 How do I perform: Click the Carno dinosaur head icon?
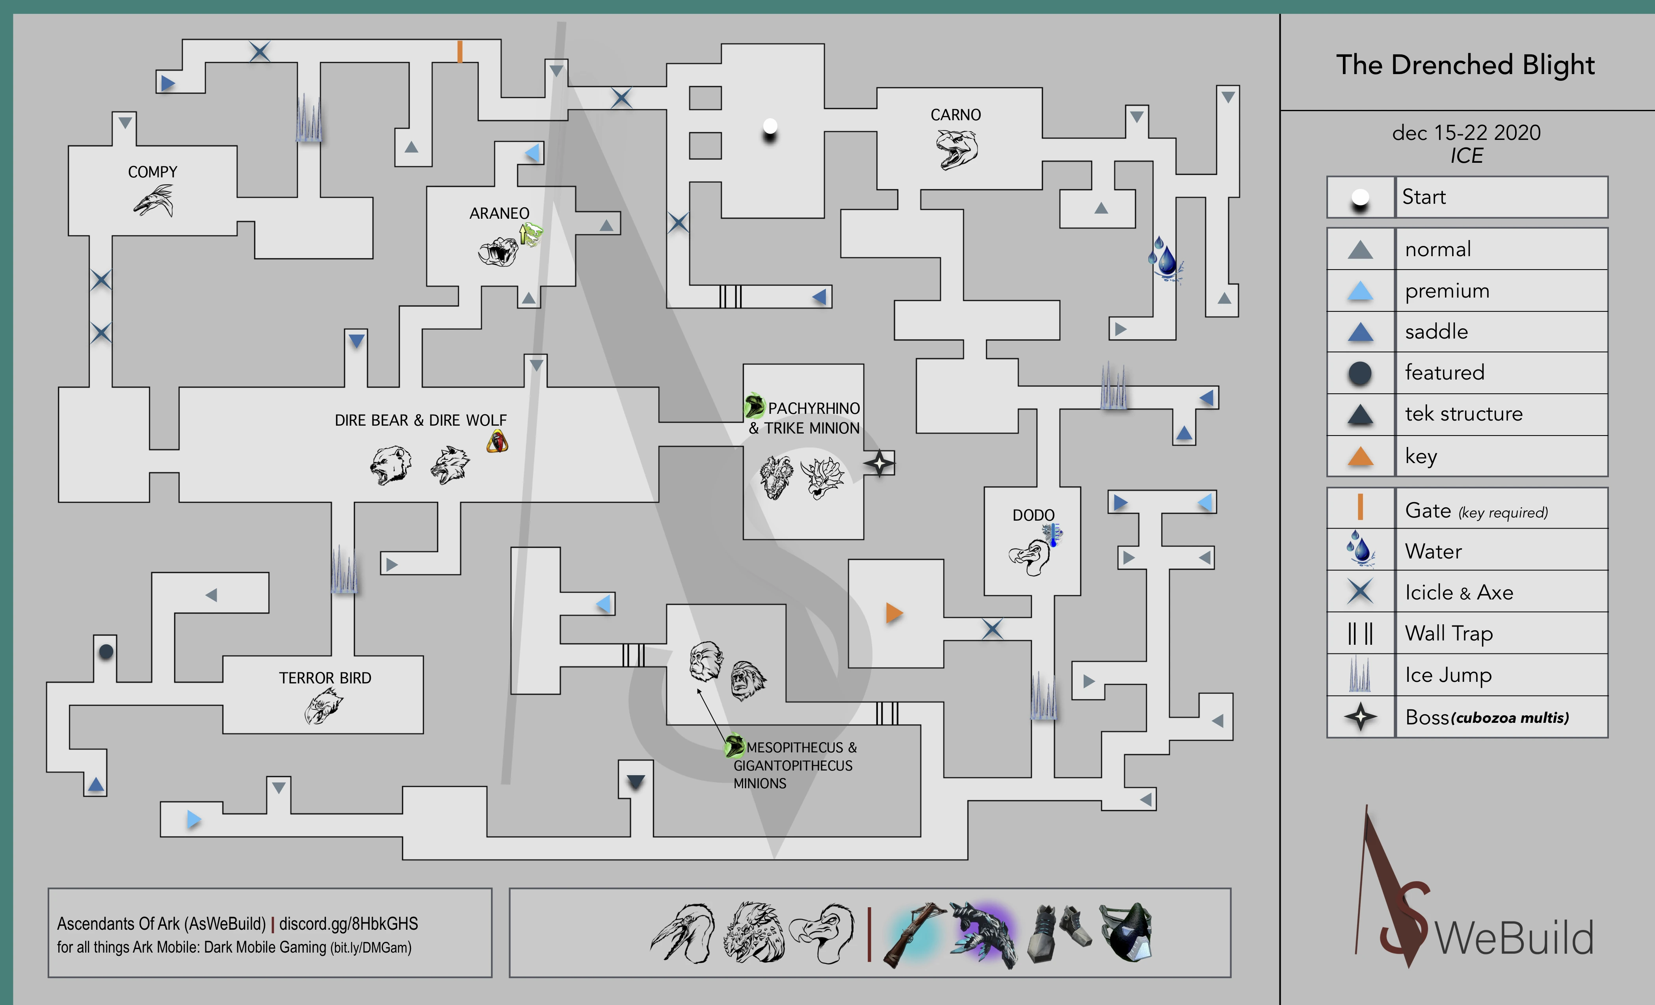pyautogui.click(x=956, y=149)
